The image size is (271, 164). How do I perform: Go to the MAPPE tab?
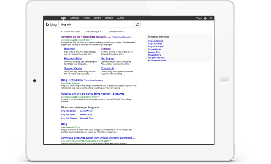[97, 18]
